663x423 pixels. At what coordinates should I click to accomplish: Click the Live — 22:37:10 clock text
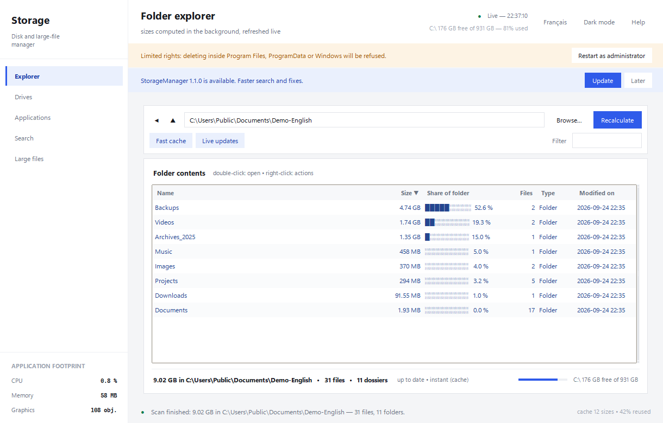click(x=508, y=16)
